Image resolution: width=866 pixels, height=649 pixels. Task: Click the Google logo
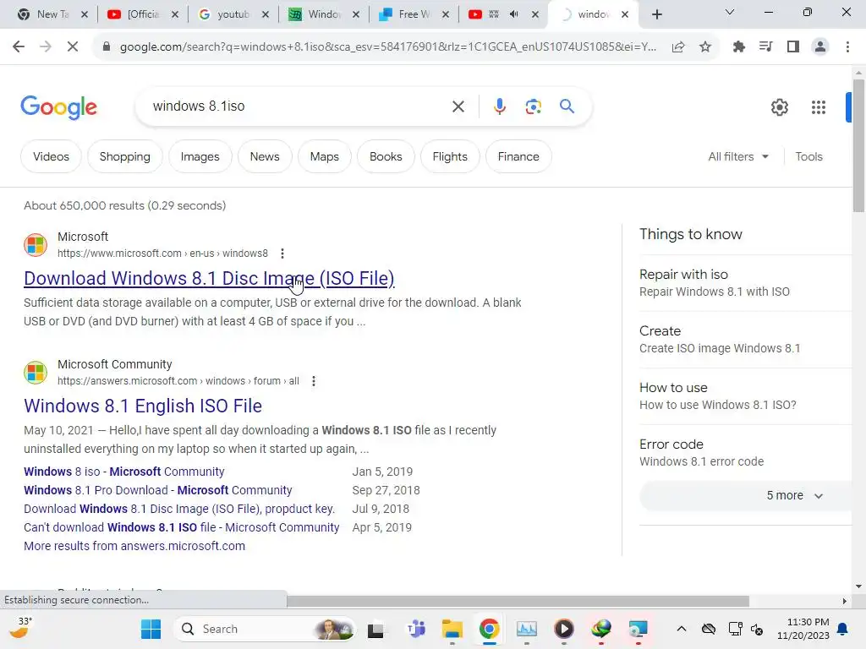tap(58, 107)
